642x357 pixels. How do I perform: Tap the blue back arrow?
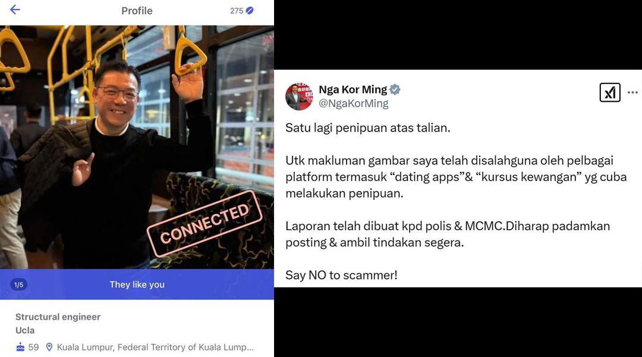tap(15, 10)
